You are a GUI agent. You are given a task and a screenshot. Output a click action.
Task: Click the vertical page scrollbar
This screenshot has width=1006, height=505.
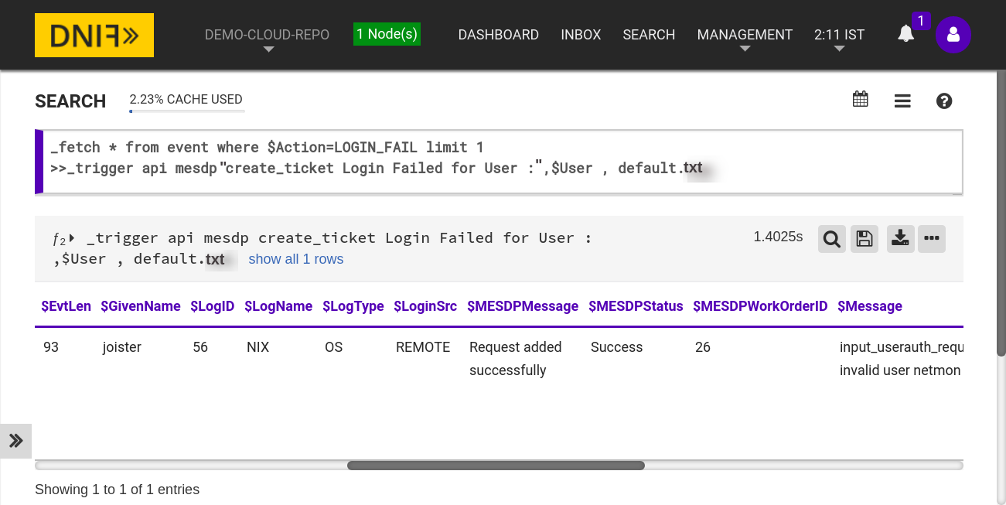coord(1001,213)
